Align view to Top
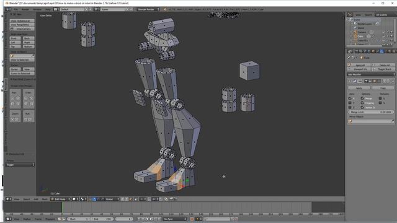 15,46
